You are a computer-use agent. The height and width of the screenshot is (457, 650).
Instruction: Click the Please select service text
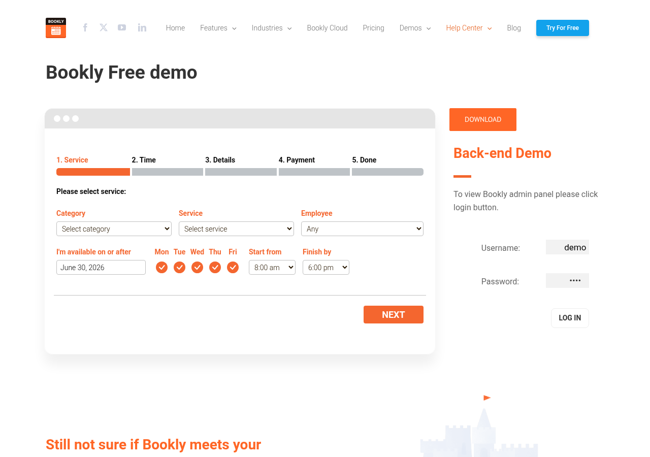click(91, 191)
